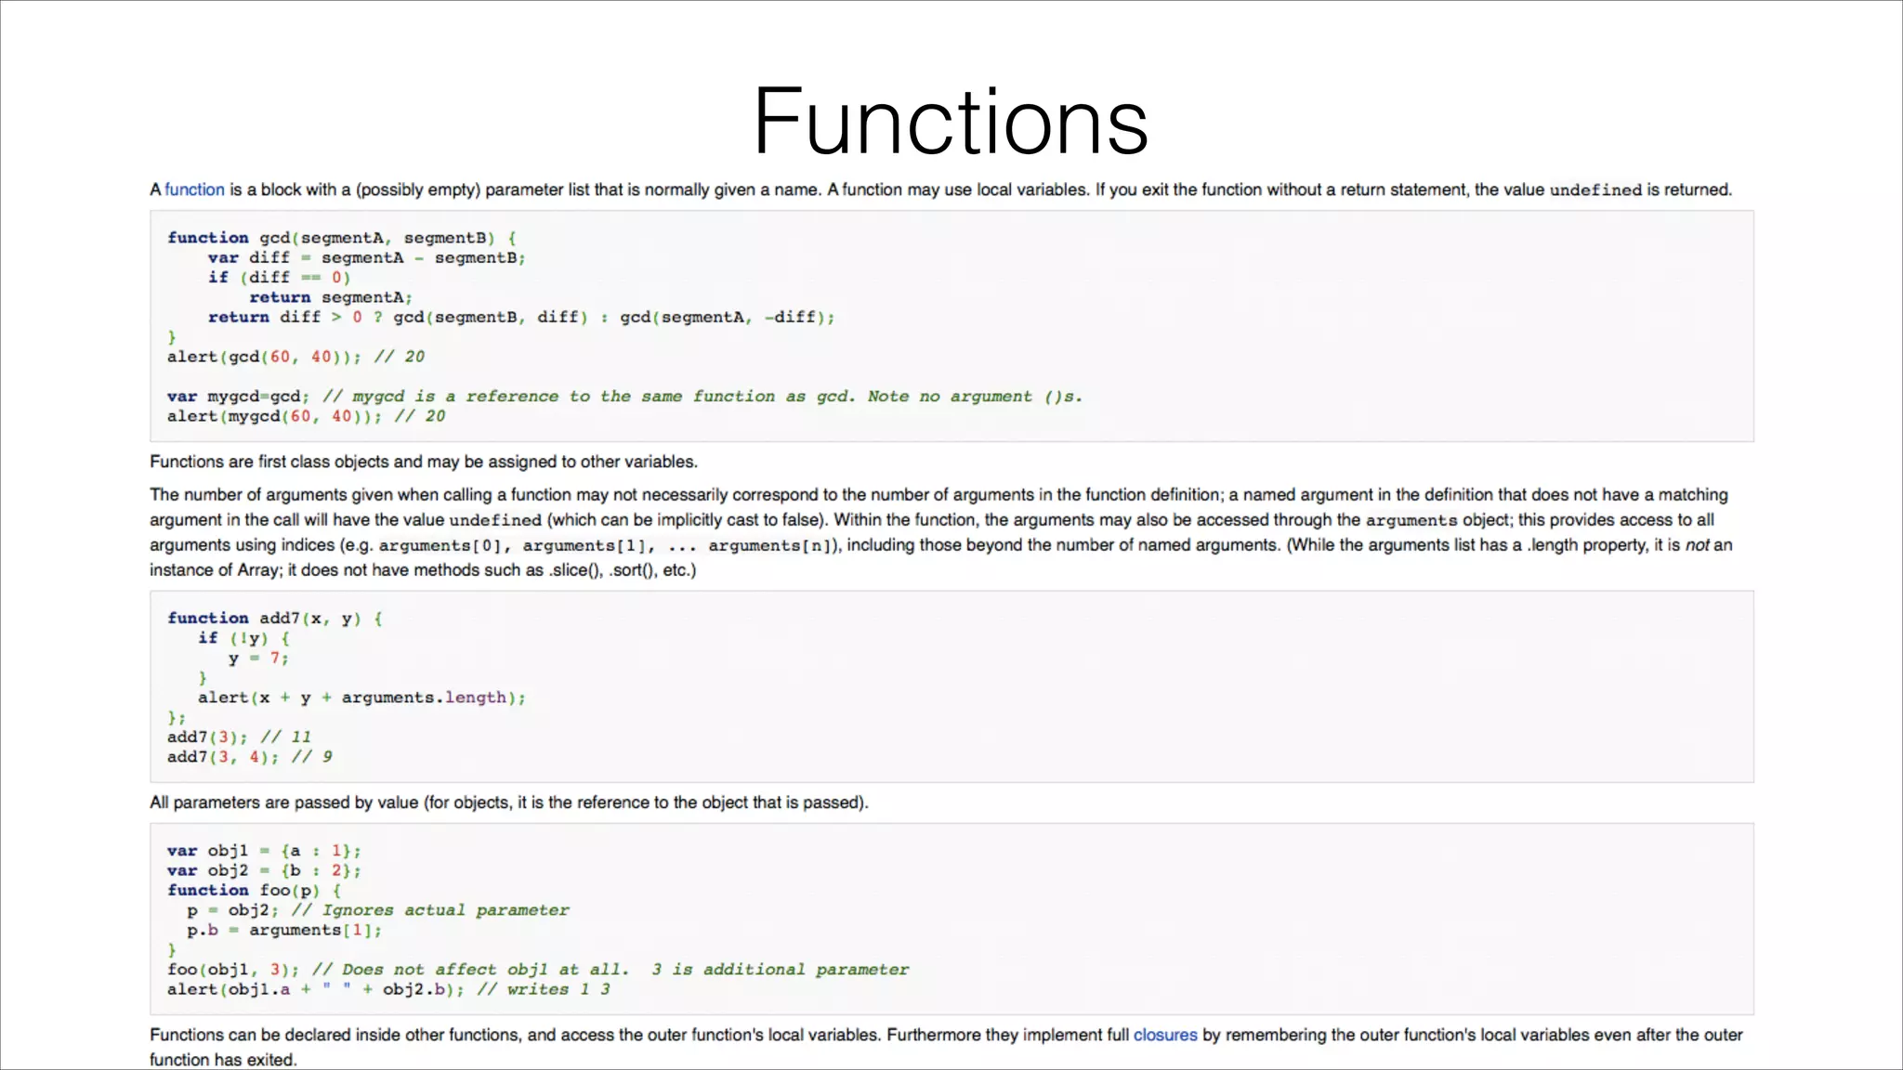Click the 'function foo(p)' line
Screen dimensions: 1903x1070
click(254, 890)
